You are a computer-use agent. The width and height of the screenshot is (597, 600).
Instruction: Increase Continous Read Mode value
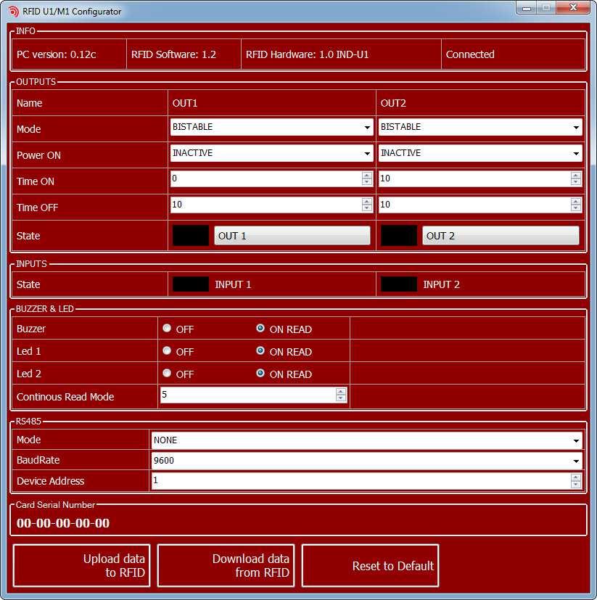(x=341, y=391)
